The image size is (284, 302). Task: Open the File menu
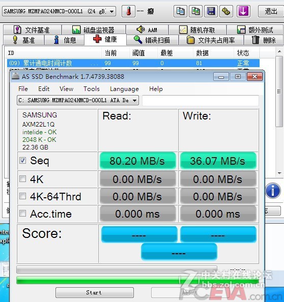(x=23, y=89)
